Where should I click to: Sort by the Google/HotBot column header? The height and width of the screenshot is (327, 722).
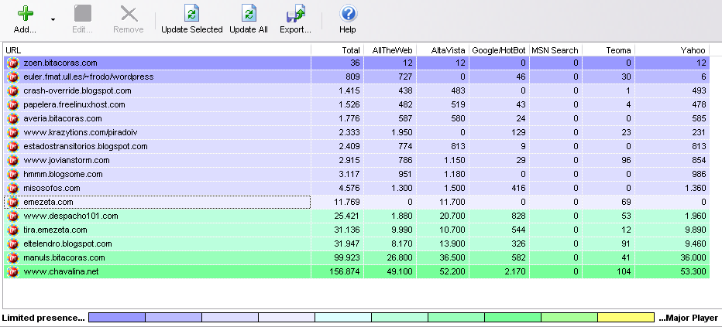tap(499, 50)
